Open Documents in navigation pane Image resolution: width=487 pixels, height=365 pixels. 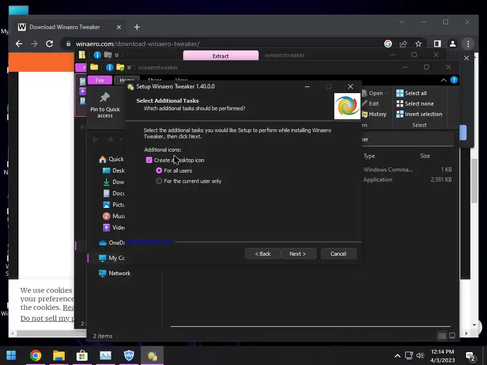click(113, 193)
